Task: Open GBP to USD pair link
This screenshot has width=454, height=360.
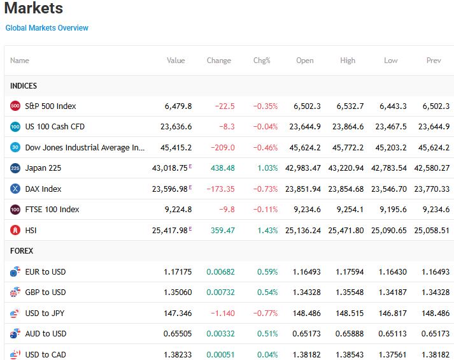Action: (45, 292)
